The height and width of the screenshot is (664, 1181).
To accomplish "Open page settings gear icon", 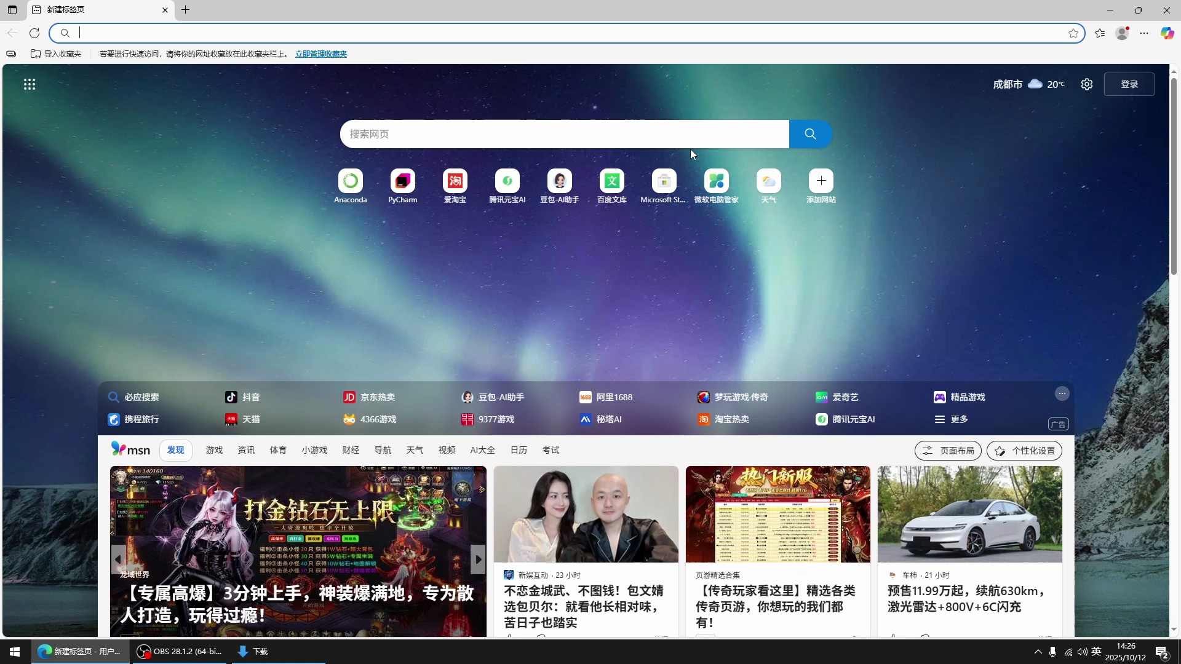I will pyautogui.click(x=1087, y=84).
